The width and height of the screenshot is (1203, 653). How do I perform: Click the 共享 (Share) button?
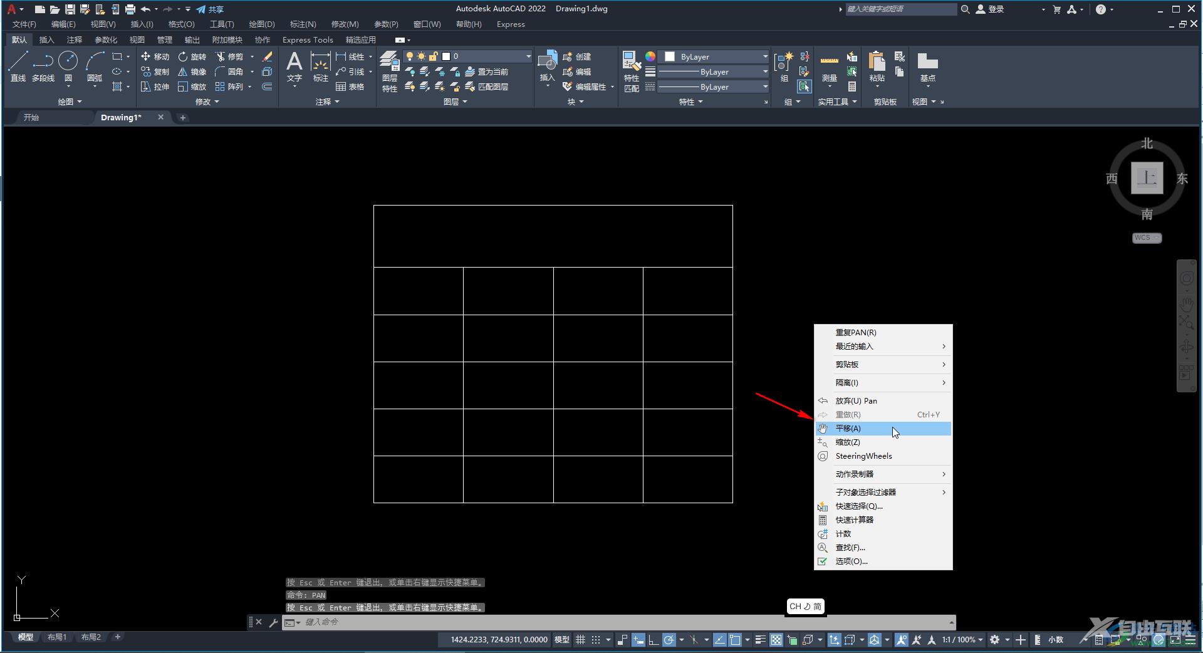pyautogui.click(x=210, y=9)
